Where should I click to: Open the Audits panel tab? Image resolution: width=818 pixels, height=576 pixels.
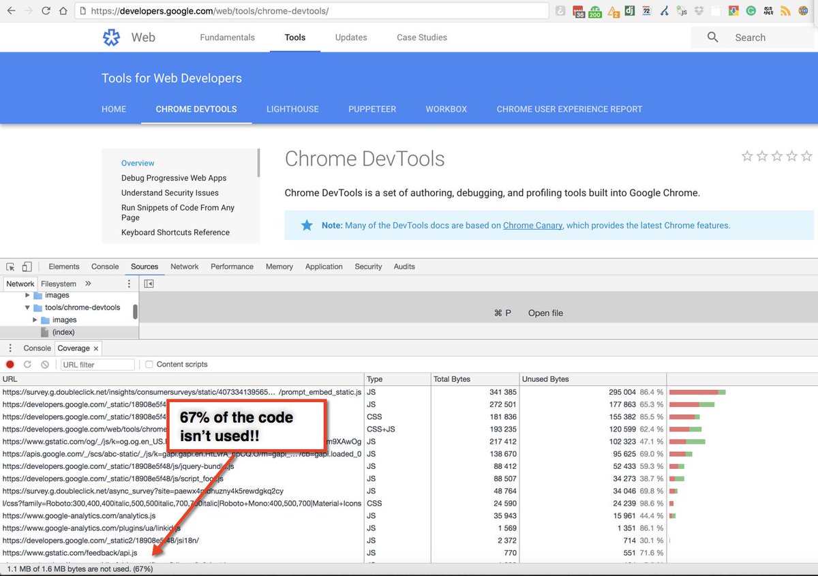click(x=404, y=267)
